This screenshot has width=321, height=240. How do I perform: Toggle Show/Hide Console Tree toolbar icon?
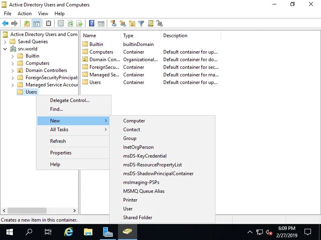(x=37, y=24)
